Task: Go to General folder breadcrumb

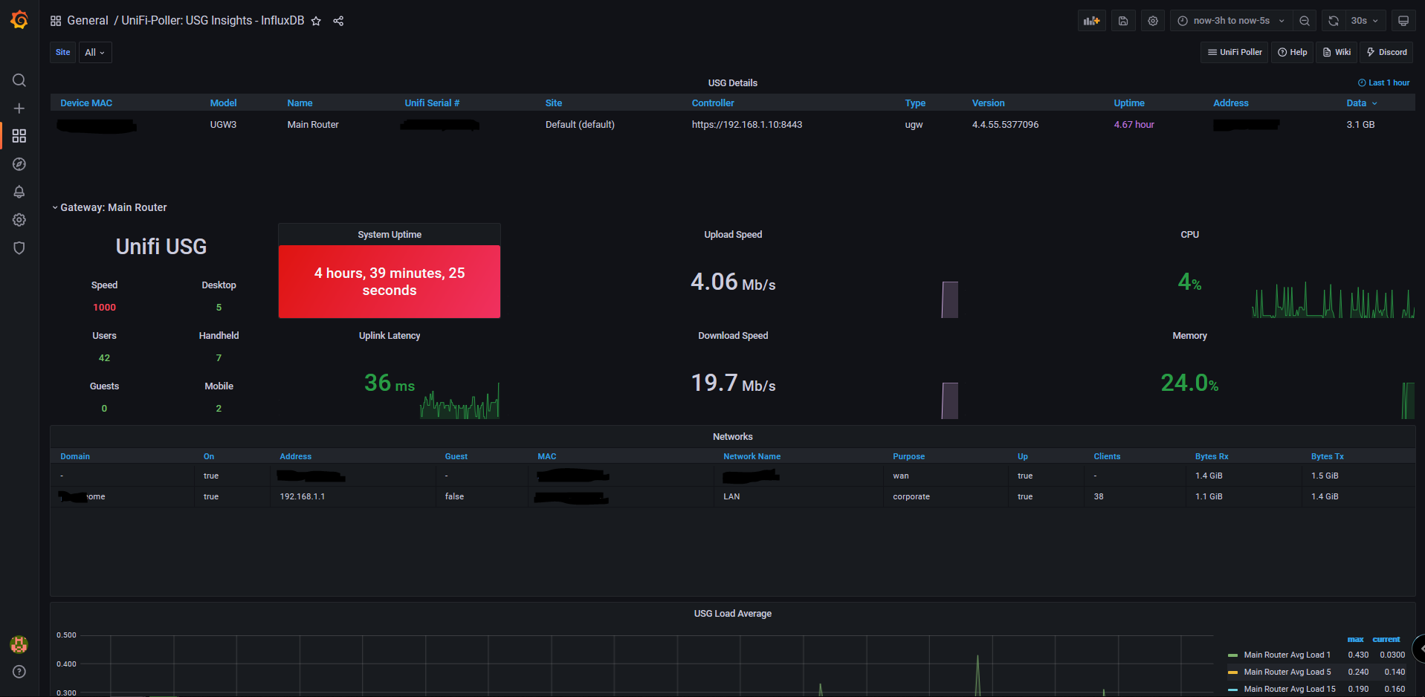Action: [x=87, y=21]
